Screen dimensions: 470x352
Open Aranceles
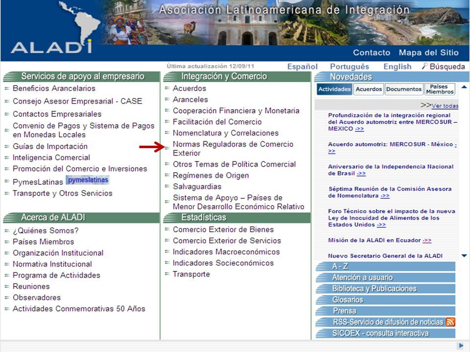[x=190, y=99]
